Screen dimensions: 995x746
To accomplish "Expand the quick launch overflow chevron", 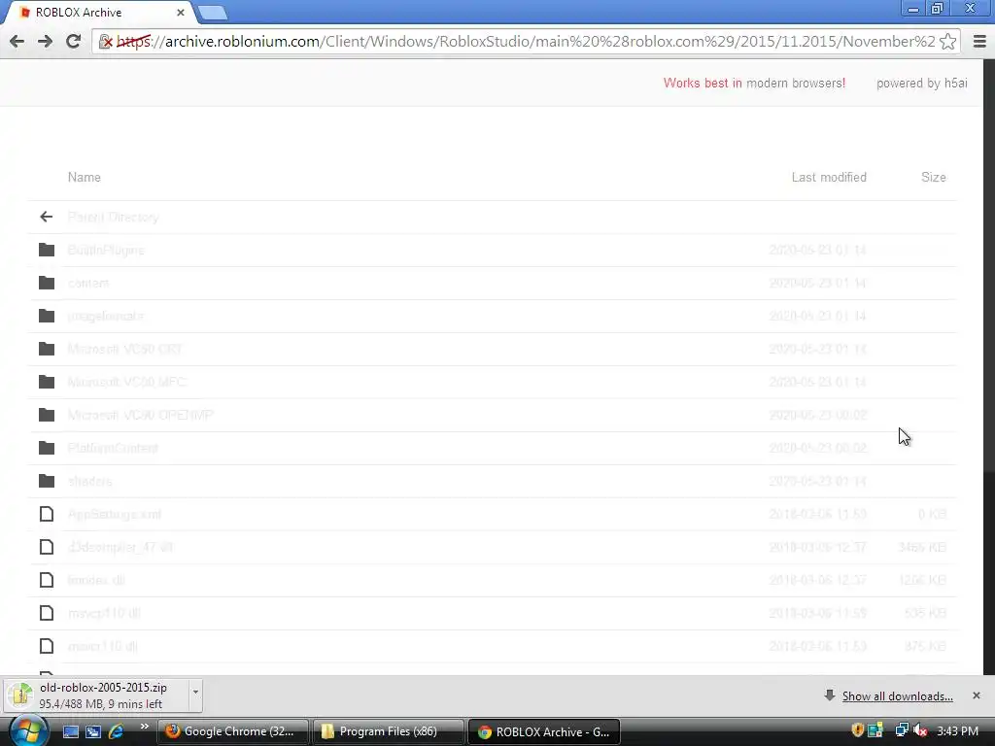I will [x=145, y=727].
